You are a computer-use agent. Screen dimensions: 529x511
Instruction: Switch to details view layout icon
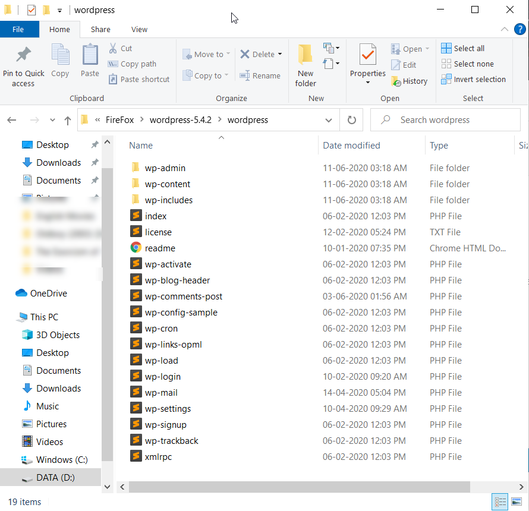click(500, 502)
